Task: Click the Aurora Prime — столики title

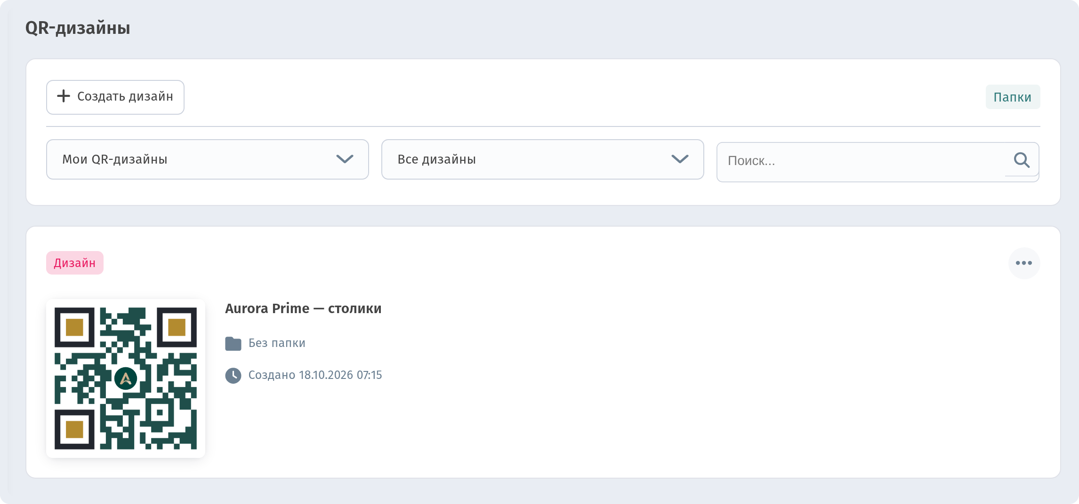Action: (x=303, y=308)
